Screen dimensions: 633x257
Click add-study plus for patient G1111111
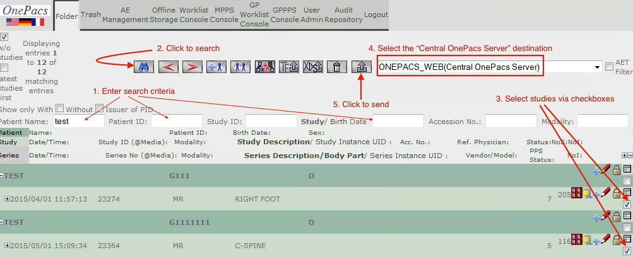[596, 219]
